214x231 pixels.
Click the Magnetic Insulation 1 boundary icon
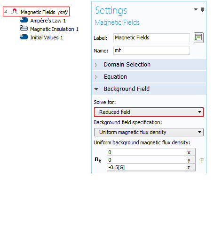click(24, 28)
